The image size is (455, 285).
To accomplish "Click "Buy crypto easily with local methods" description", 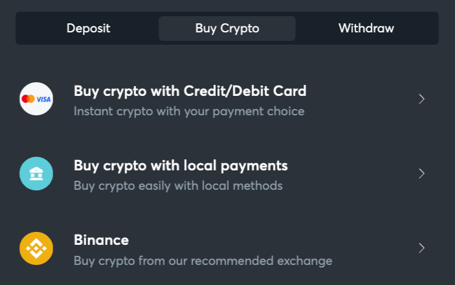I will tap(178, 186).
